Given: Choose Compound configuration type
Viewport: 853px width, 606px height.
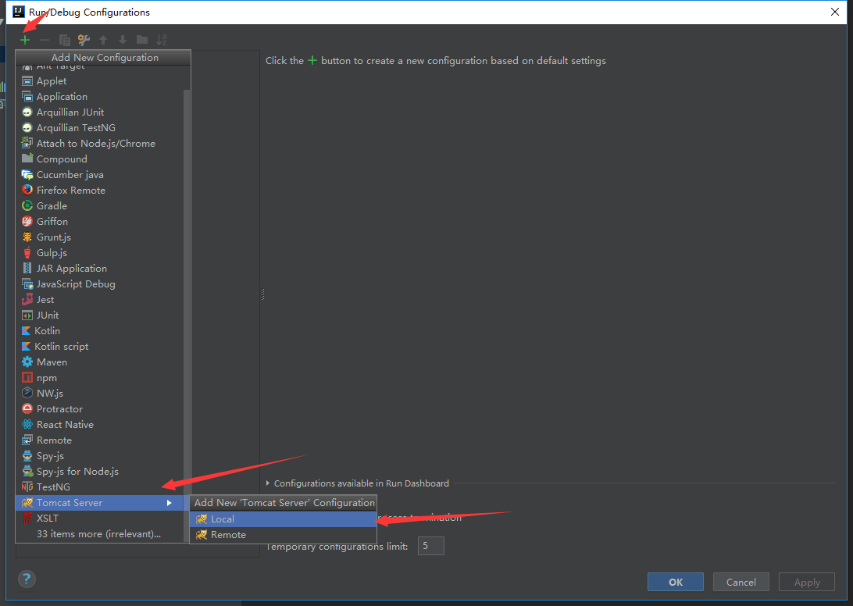Looking at the screenshot, I should point(100,159).
